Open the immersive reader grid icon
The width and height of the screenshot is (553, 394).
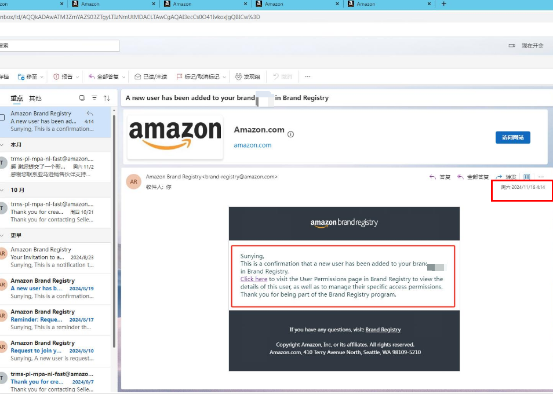[x=526, y=177]
